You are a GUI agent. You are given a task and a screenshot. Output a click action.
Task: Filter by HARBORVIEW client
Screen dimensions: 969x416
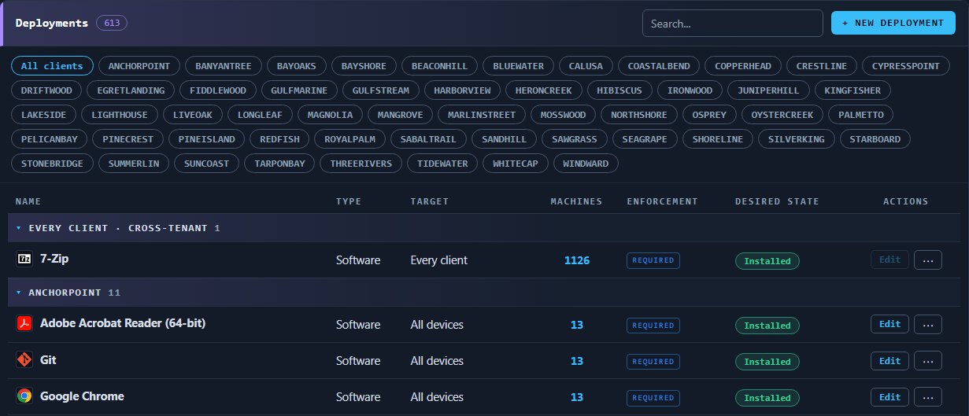coord(463,90)
